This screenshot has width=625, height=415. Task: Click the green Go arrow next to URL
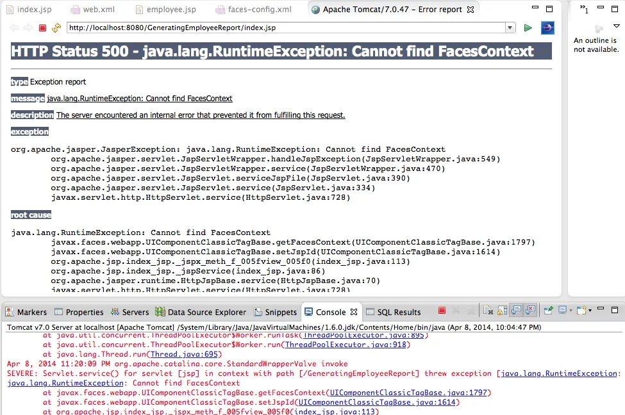pos(528,28)
